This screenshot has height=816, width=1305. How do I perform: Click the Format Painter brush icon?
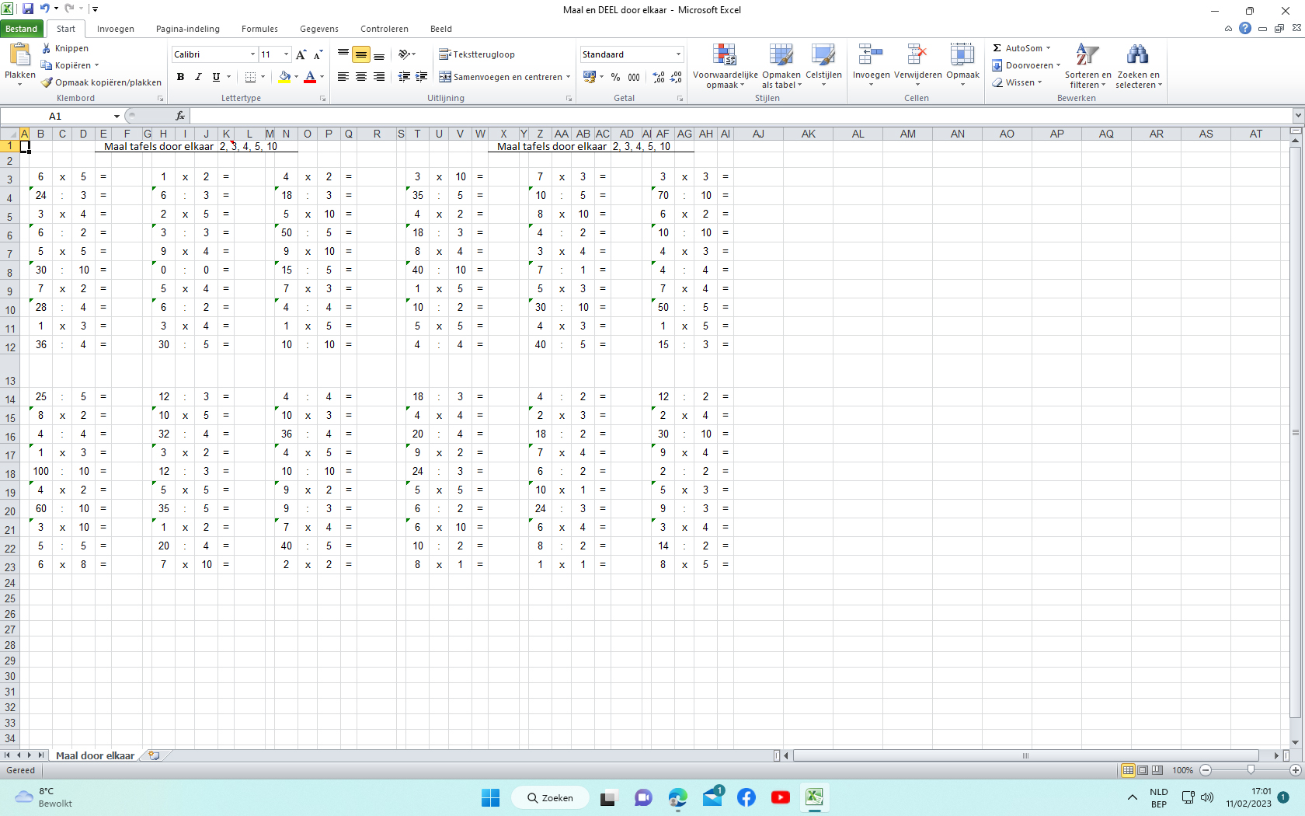point(47,82)
